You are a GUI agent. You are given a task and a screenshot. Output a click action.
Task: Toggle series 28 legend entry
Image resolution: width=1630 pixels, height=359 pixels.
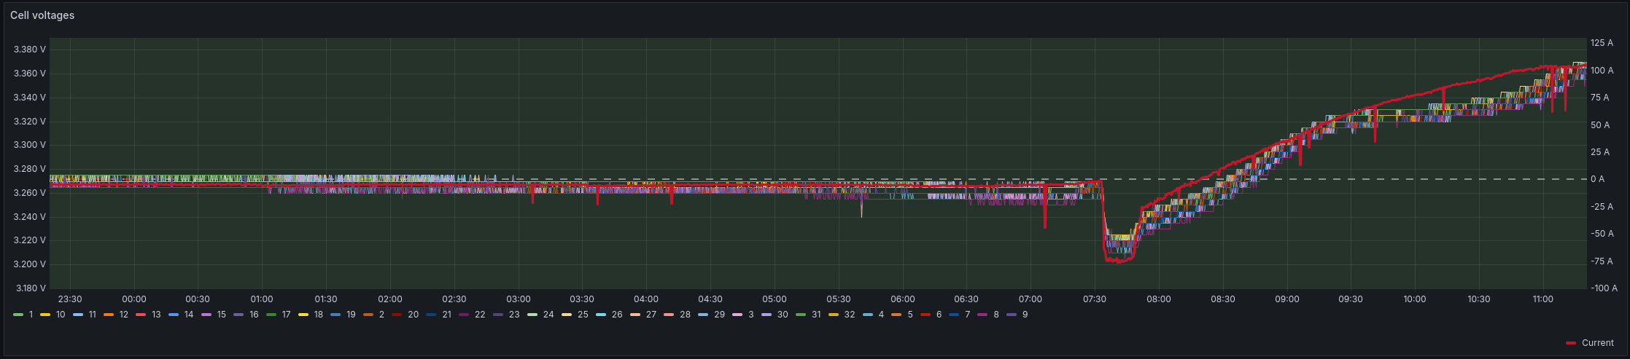pyautogui.click(x=685, y=315)
